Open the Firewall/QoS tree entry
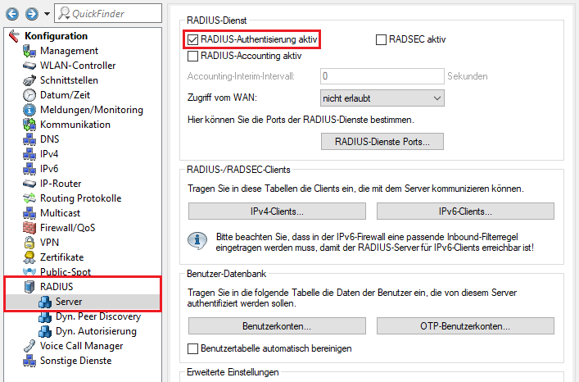This screenshot has height=382, width=579. click(68, 228)
